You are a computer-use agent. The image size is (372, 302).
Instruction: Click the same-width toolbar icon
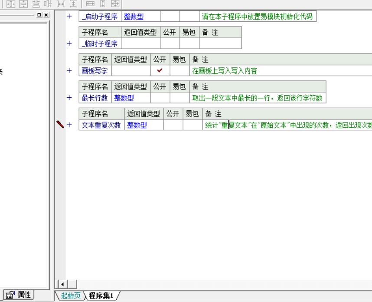click(91, 3)
